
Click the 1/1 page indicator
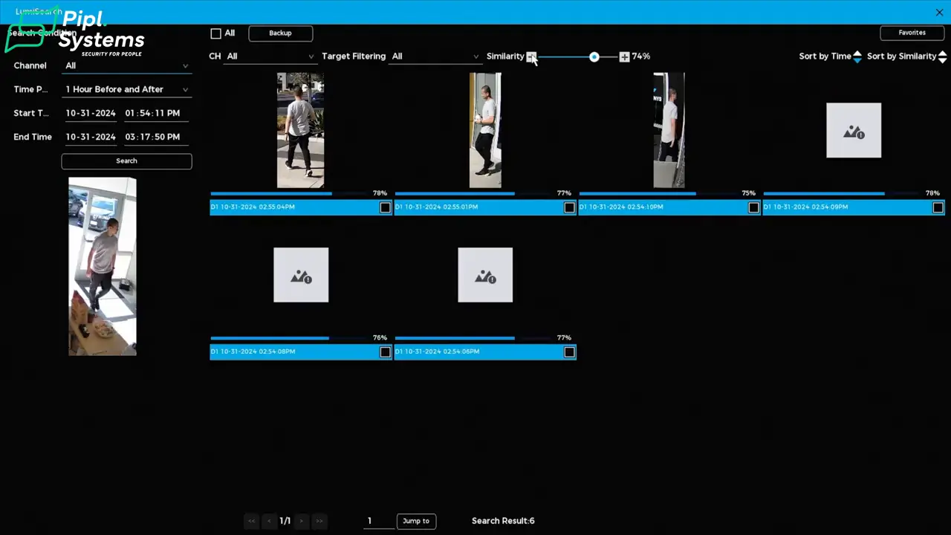(285, 521)
